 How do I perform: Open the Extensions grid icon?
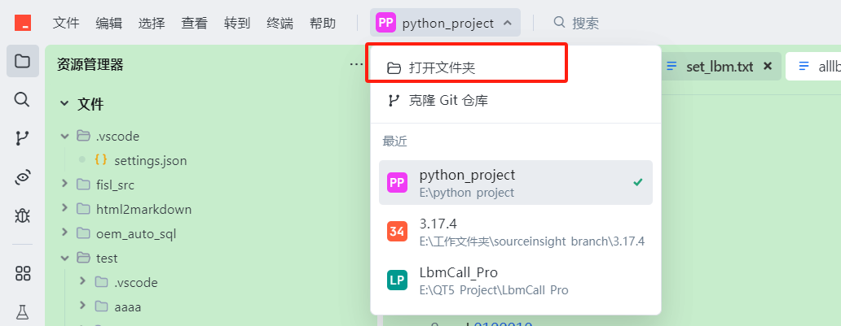(x=22, y=273)
